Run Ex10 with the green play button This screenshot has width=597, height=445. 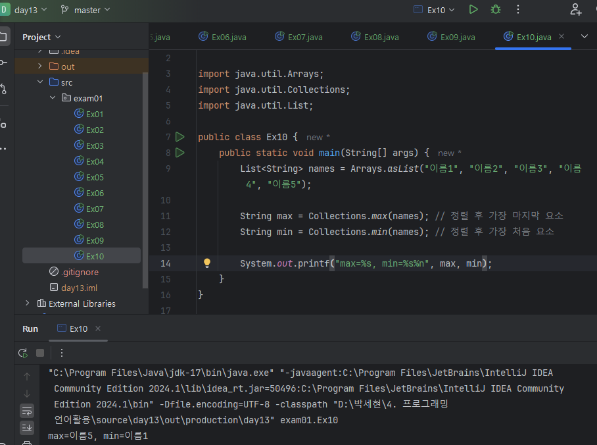tap(473, 10)
